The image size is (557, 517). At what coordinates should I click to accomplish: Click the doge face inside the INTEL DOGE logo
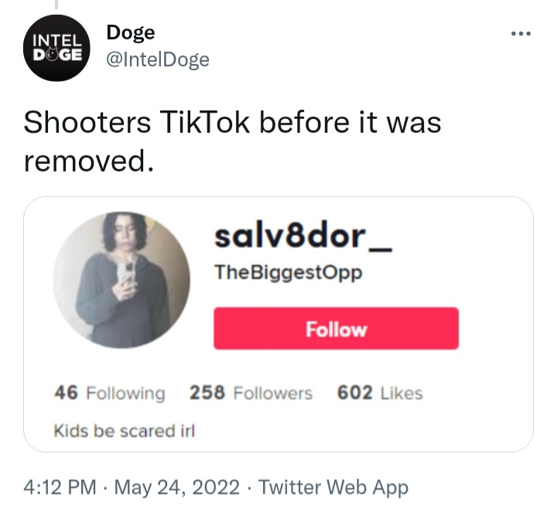(x=53, y=54)
